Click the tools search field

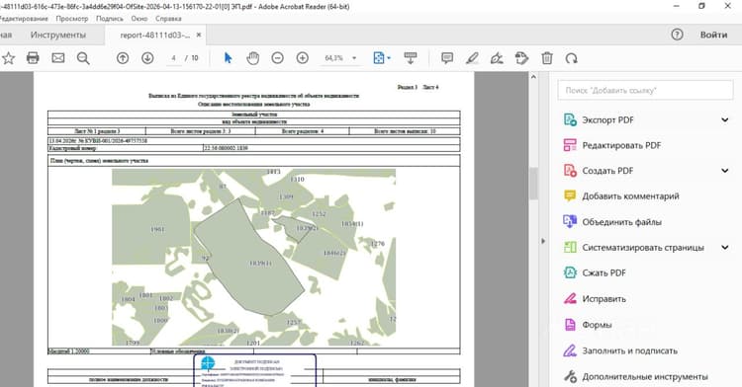point(645,90)
